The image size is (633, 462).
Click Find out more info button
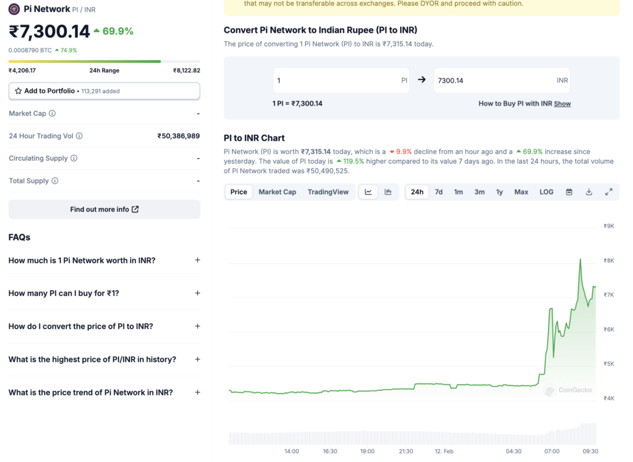104,209
